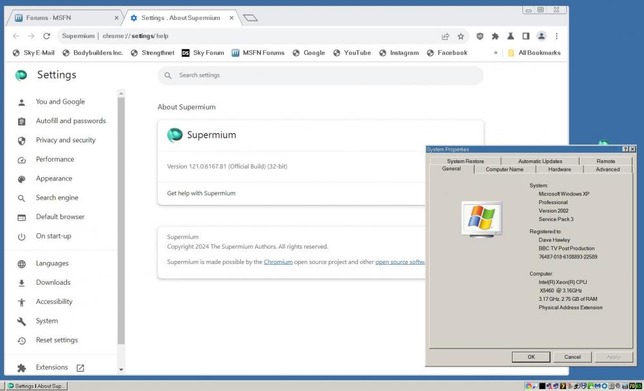Switch to the Forums - MSFN tab
This screenshot has height=391, width=644.
[64, 18]
